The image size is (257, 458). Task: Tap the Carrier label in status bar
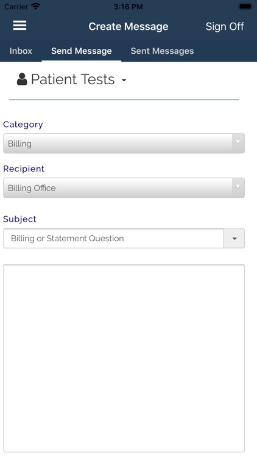(x=16, y=7)
